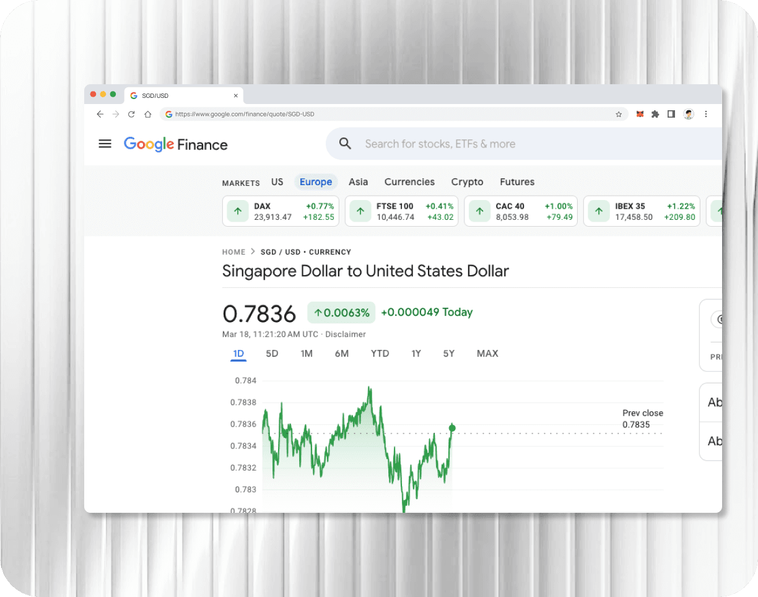Viewport: 758px width, 597px height.
Task: Click the +0.0063% change badge
Action: 342,313
